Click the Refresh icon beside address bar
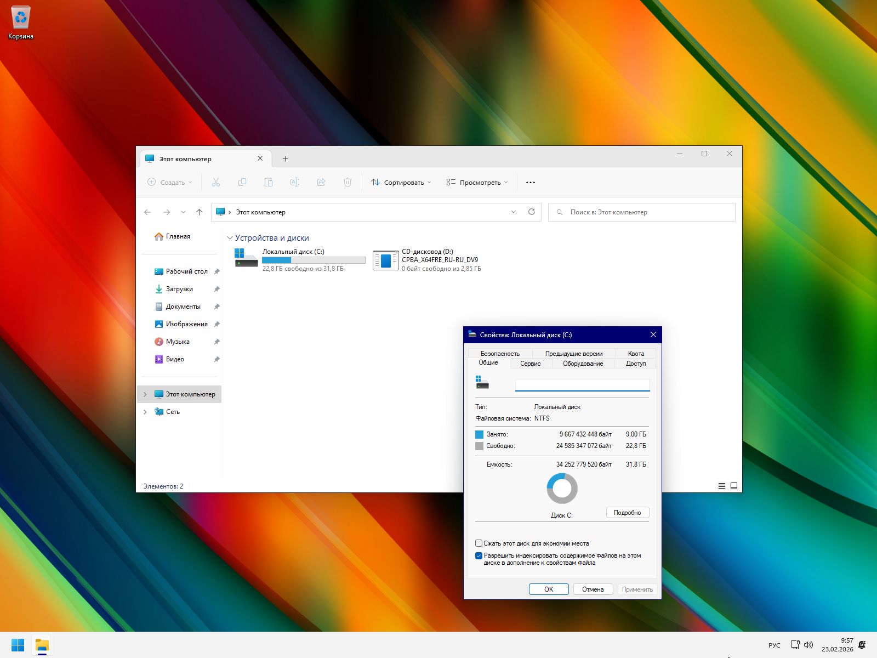Viewport: 877px width, 658px height. click(x=531, y=212)
